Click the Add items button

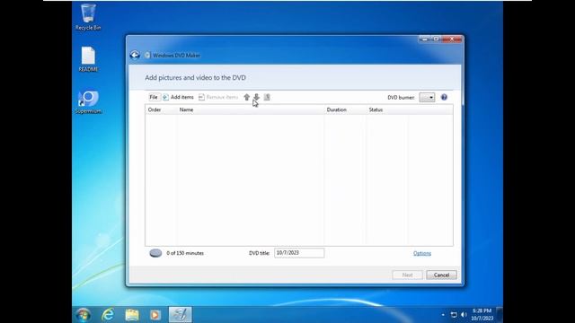178,97
